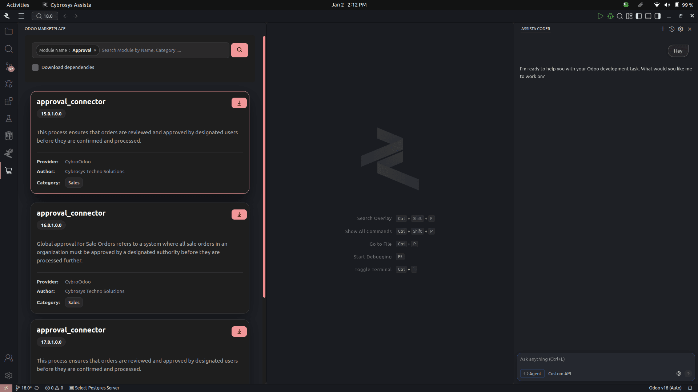Open the Odoo Marketplace cart icon
Screen dimensions: 698x392
point(9,171)
